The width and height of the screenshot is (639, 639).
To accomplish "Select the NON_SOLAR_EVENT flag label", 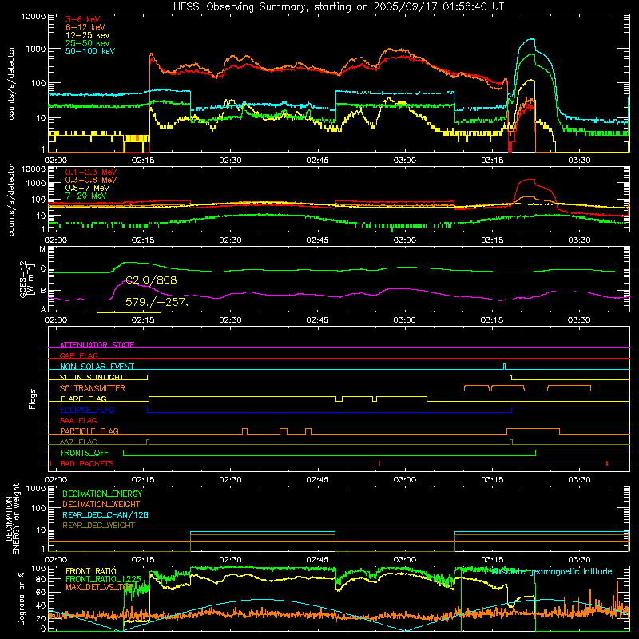I will tap(97, 367).
